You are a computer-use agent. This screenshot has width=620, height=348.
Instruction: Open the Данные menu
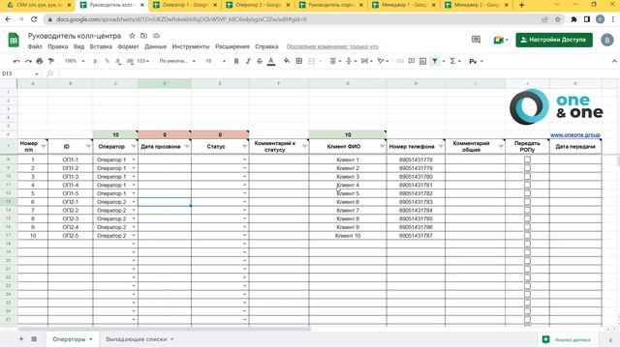pyautogui.click(x=155, y=46)
